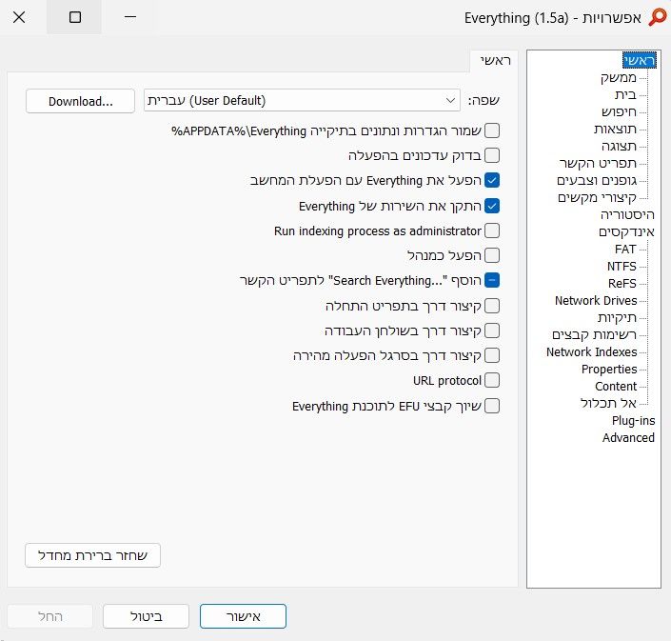Toggle the Search Everything... context menu checkbox

[x=492, y=280]
